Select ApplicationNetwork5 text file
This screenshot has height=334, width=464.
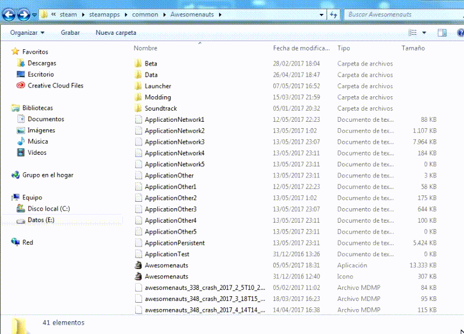click(x=175, y=165)
